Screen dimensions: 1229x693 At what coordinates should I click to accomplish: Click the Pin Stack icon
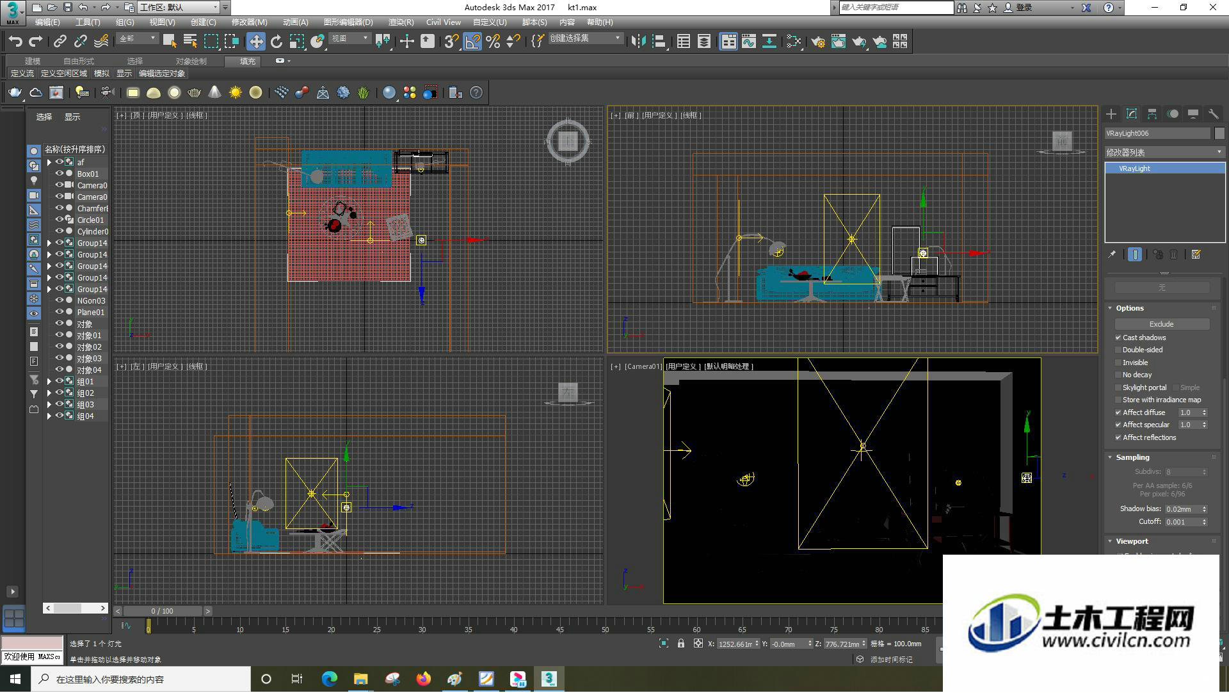tap(1112, 254)
